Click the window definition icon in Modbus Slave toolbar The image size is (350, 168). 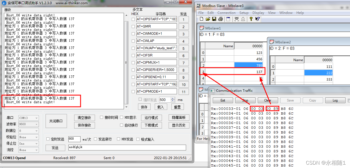pos(228,19)
